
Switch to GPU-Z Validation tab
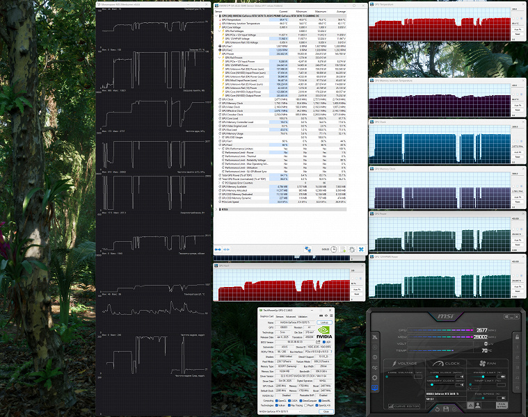pos(303,317)
